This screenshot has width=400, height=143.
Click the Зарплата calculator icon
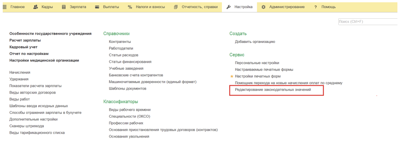tap(64, 7)
